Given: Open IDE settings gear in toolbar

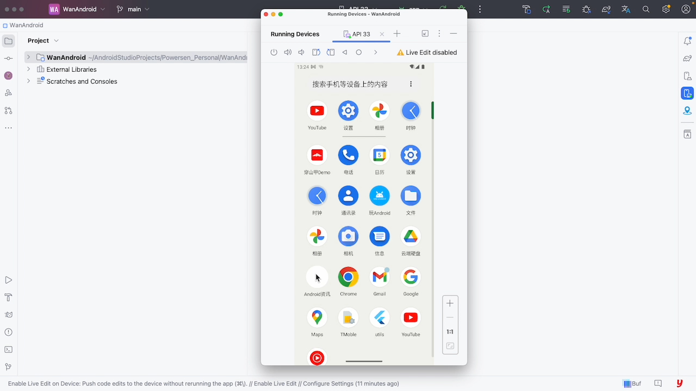Looking at the screenshot, I should click(x=666, y=9).
